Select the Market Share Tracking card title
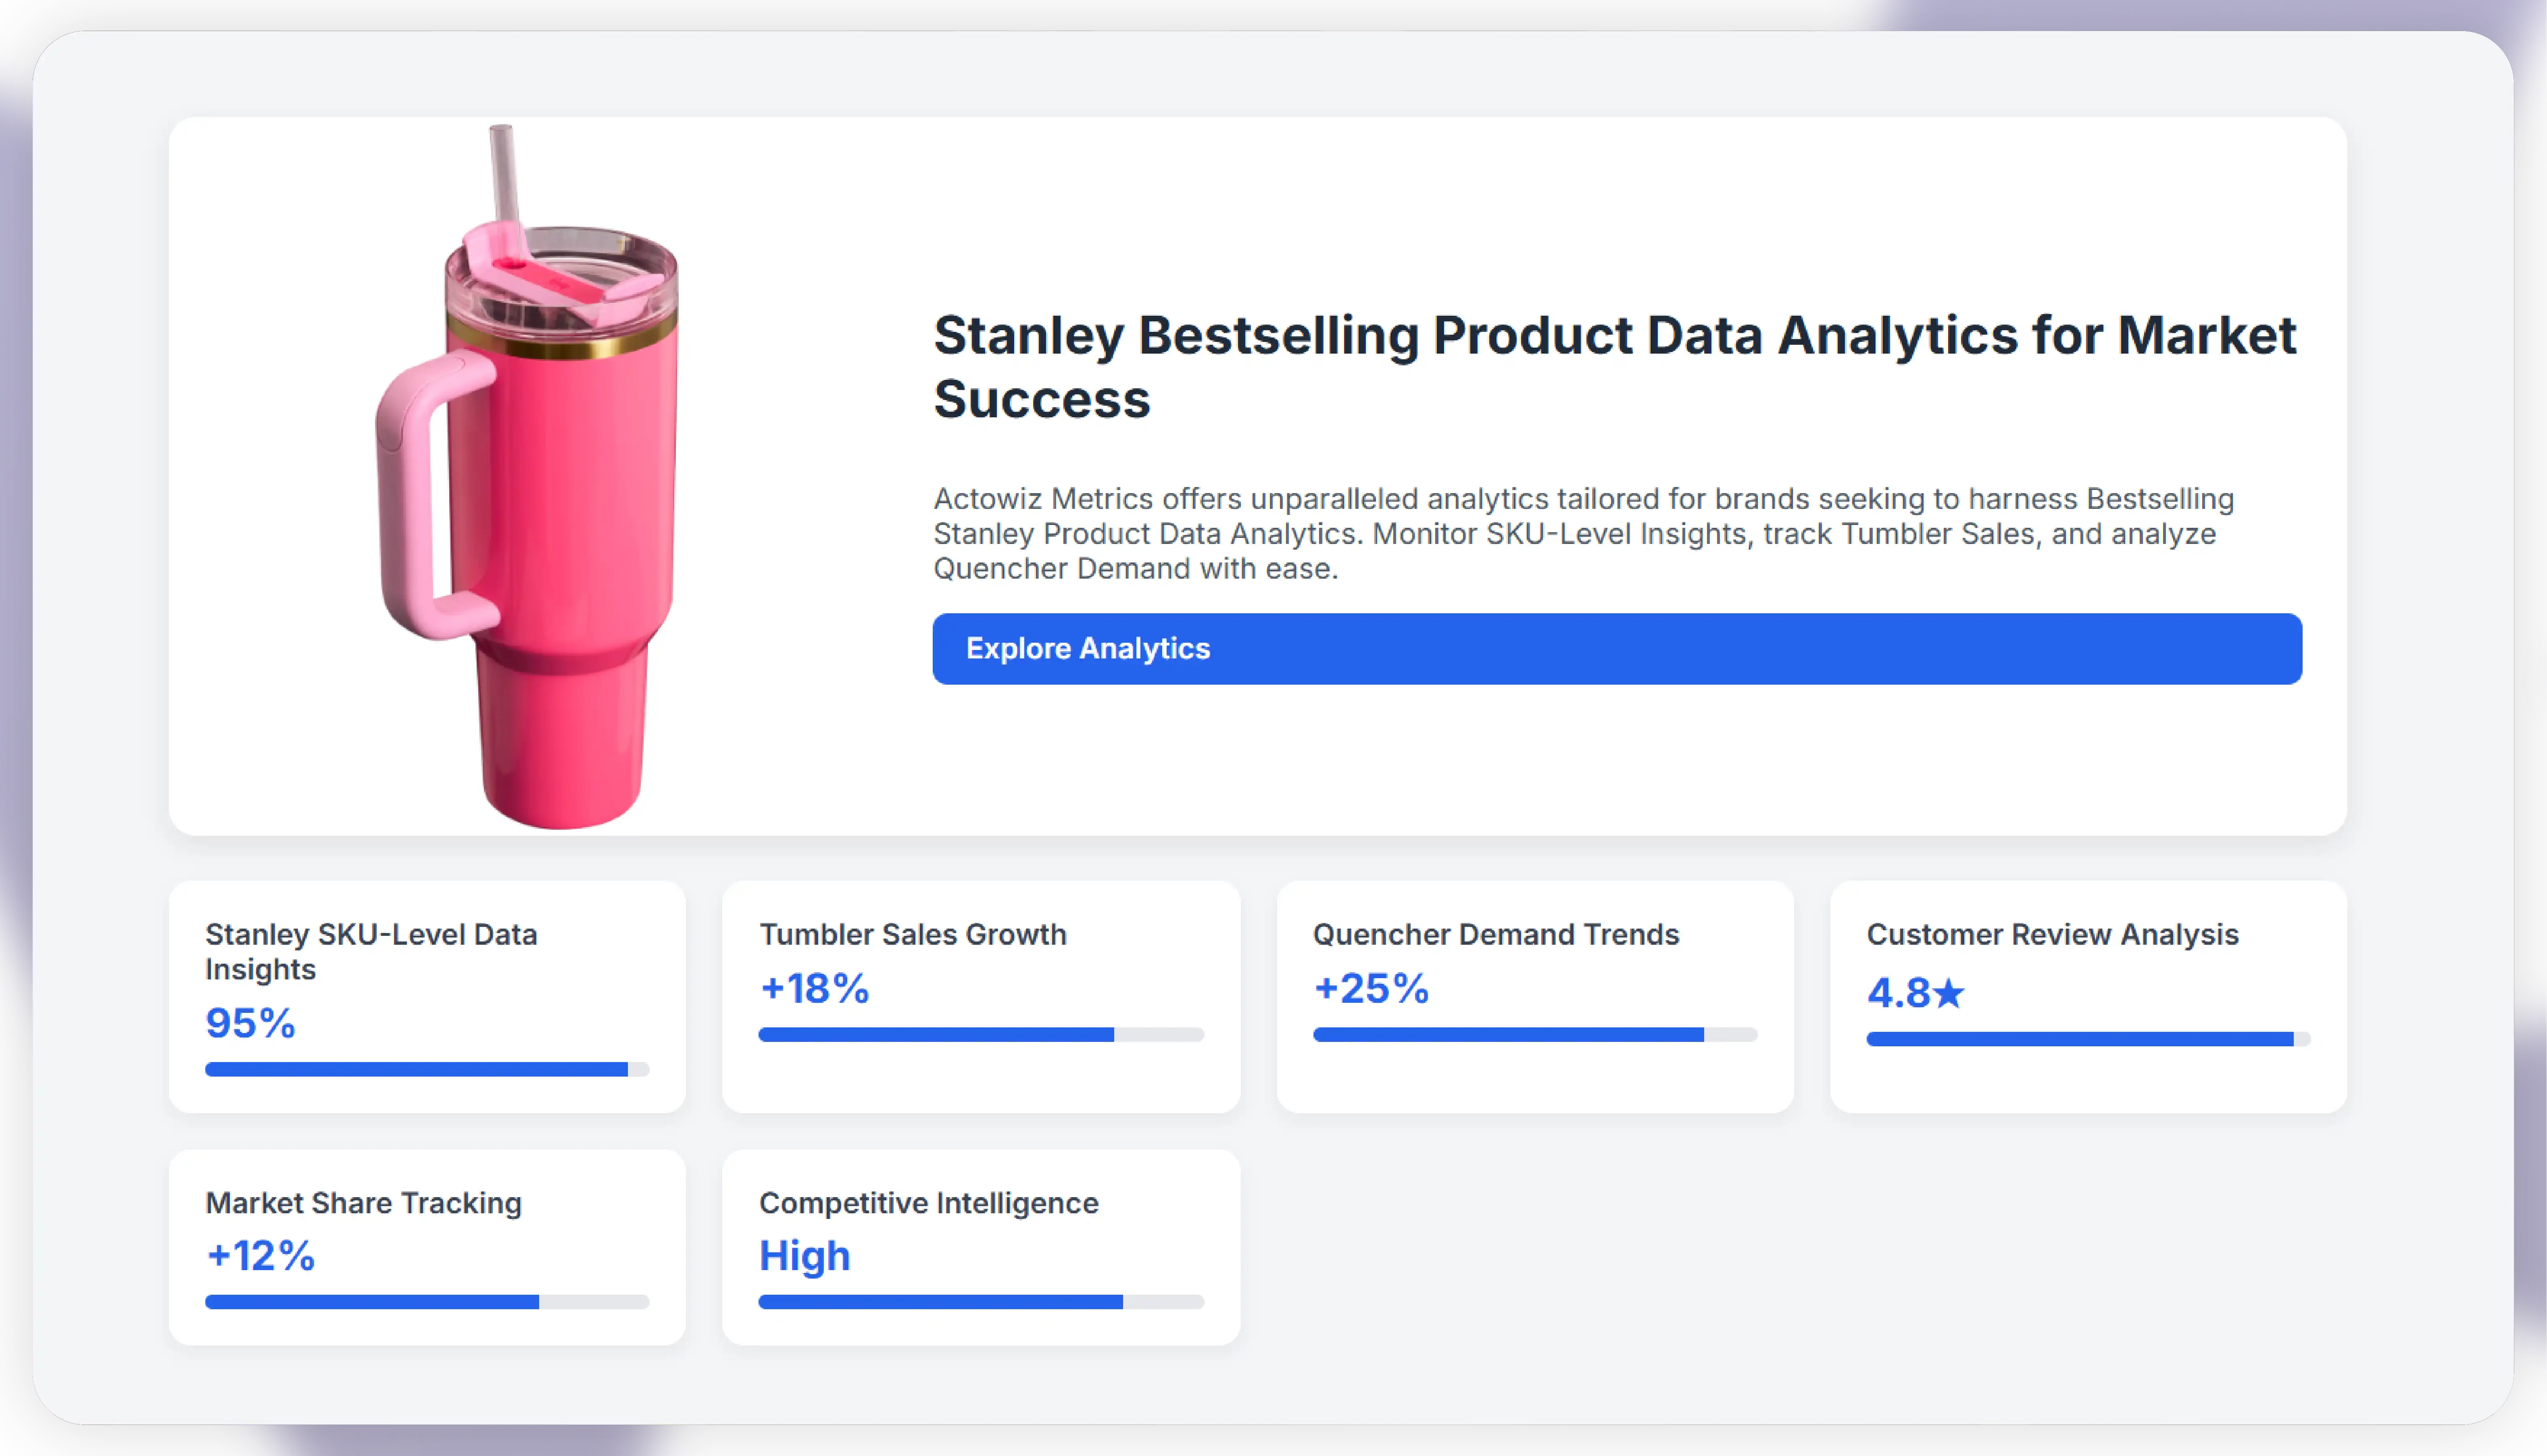2547x1456 pixels. [x=363, y=1203]
